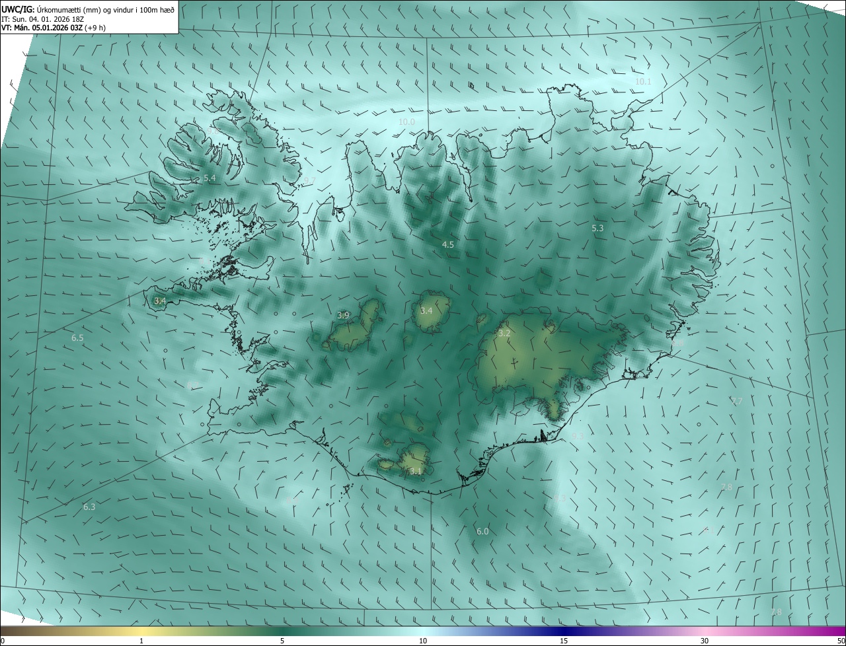Select the 30 tick on the color scale

click(705, 641)
